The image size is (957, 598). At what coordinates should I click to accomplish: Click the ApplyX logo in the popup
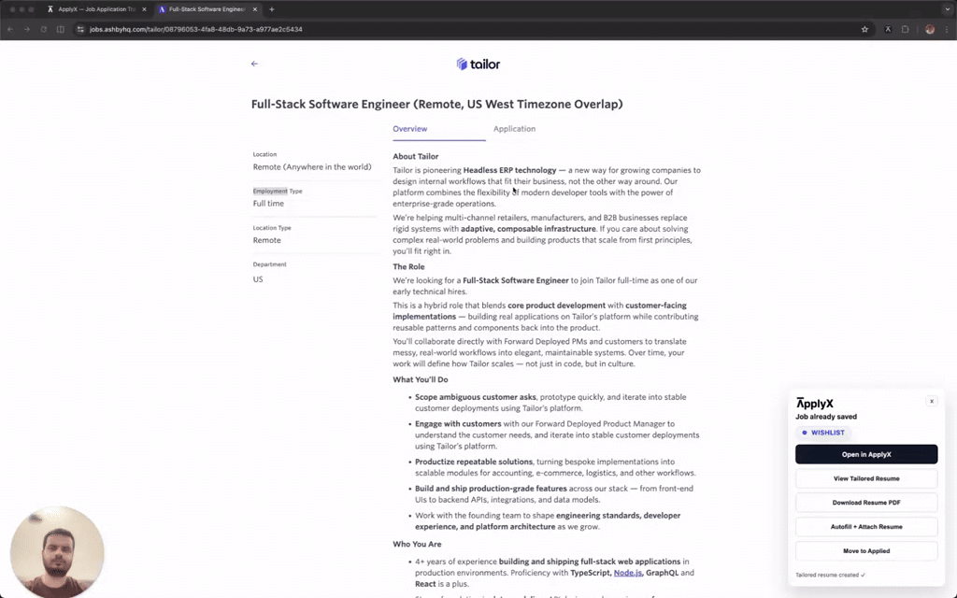[x=815, y=404]
